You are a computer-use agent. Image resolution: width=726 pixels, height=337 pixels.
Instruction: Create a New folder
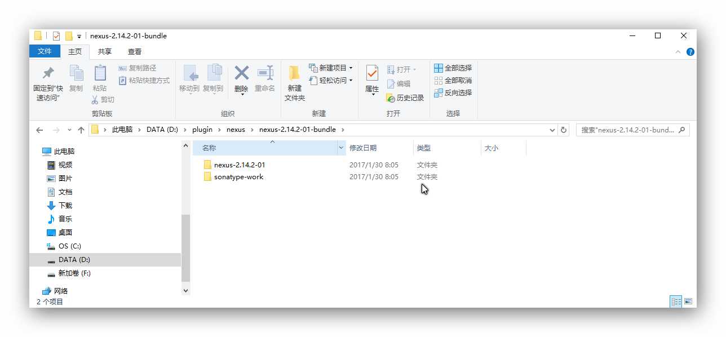click(294, 83)
